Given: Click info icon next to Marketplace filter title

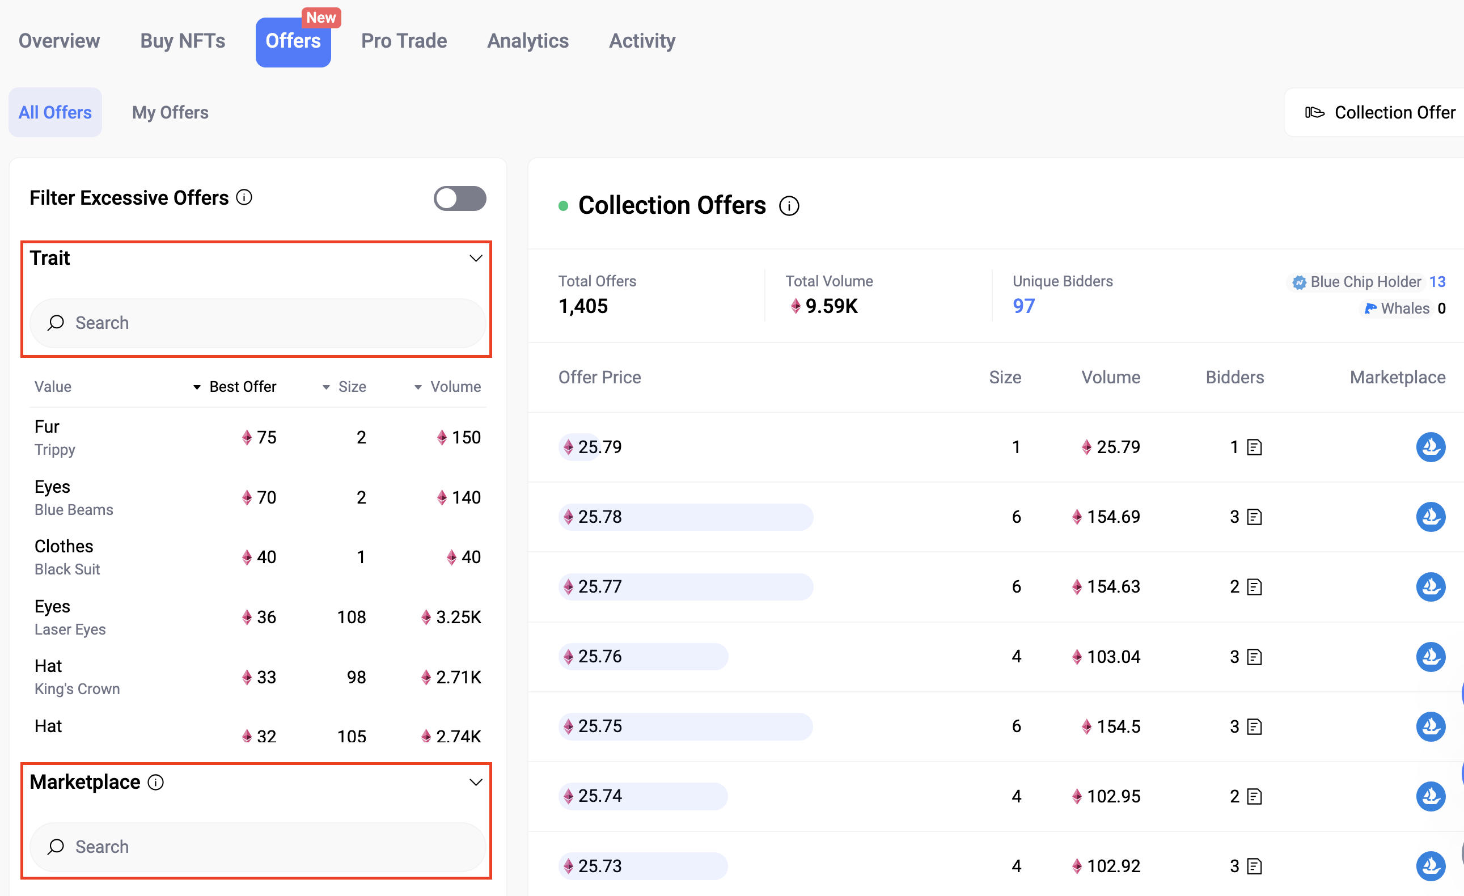Looking at the screenshot, I should tap(156, 783).
